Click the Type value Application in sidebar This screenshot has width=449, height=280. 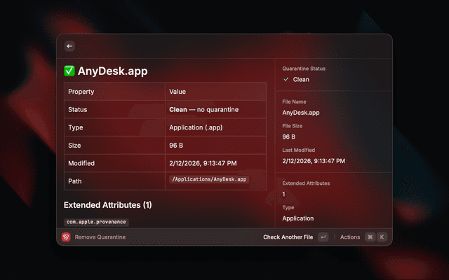297,218
